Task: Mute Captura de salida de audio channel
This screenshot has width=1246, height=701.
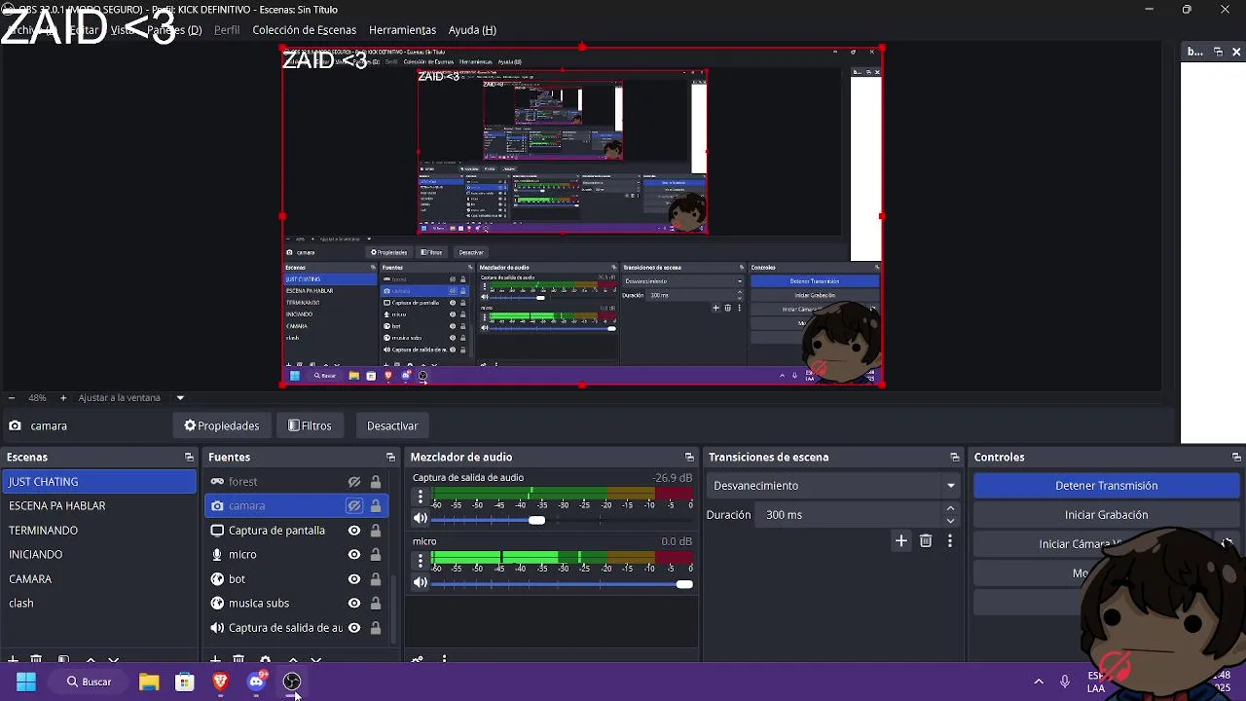Action: click(421, 519)
